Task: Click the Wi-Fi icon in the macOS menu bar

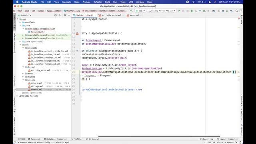Action: 194,2
